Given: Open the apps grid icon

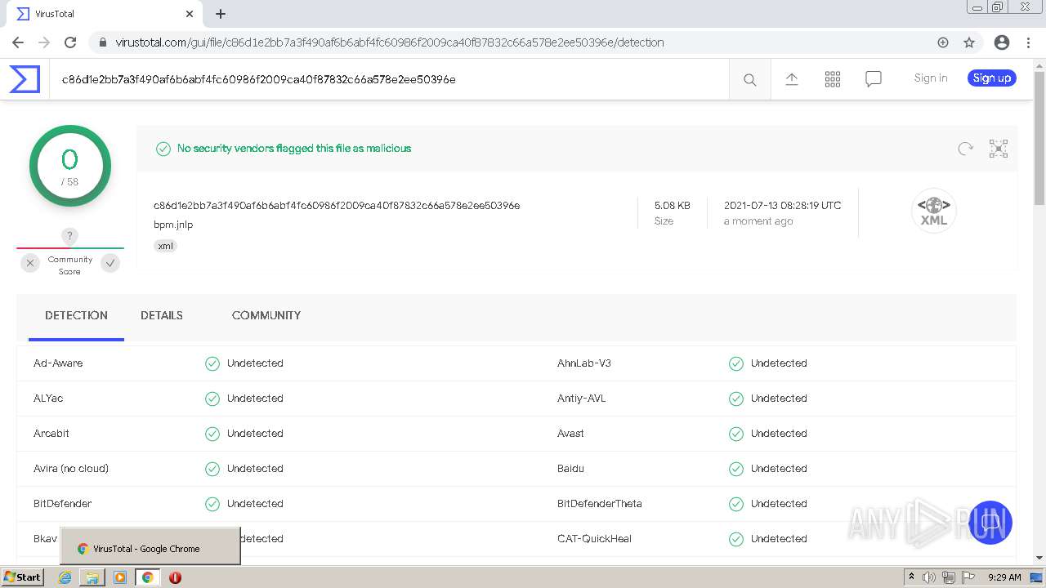Looking at the screenshot, I should click(x=832, y=79).
